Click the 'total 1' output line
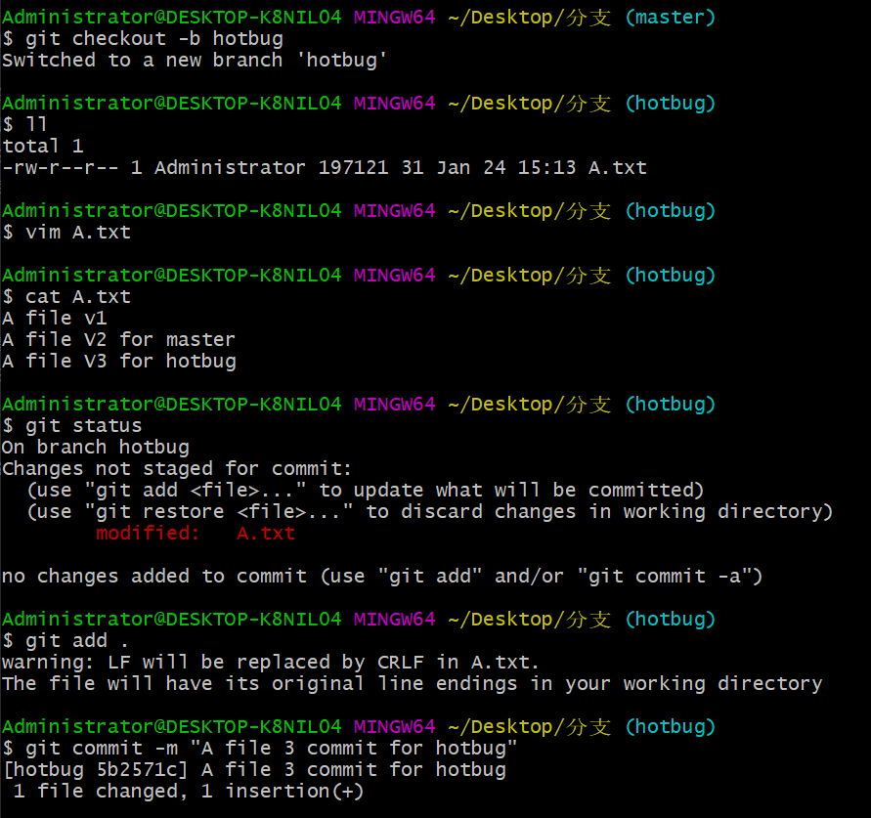This screenshot has width=871, height=818. [x=43, y=146]
